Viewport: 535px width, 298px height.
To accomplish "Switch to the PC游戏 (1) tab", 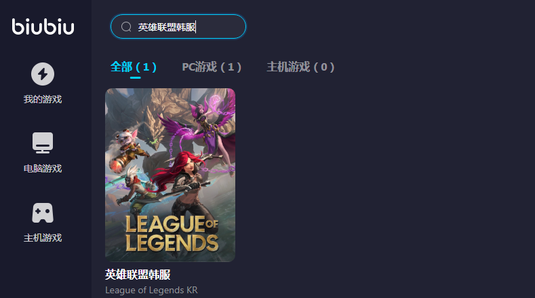I will pos(212,67).
